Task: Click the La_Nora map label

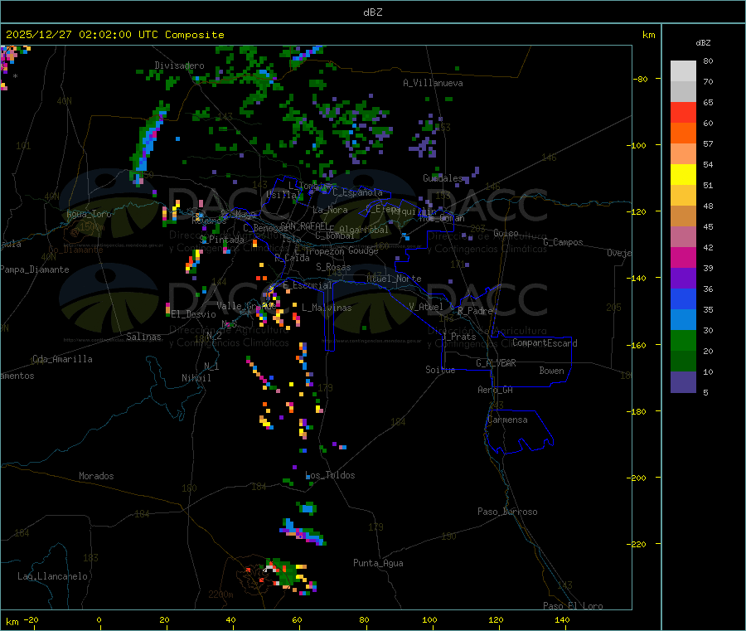Action: (x=330, y=210)
